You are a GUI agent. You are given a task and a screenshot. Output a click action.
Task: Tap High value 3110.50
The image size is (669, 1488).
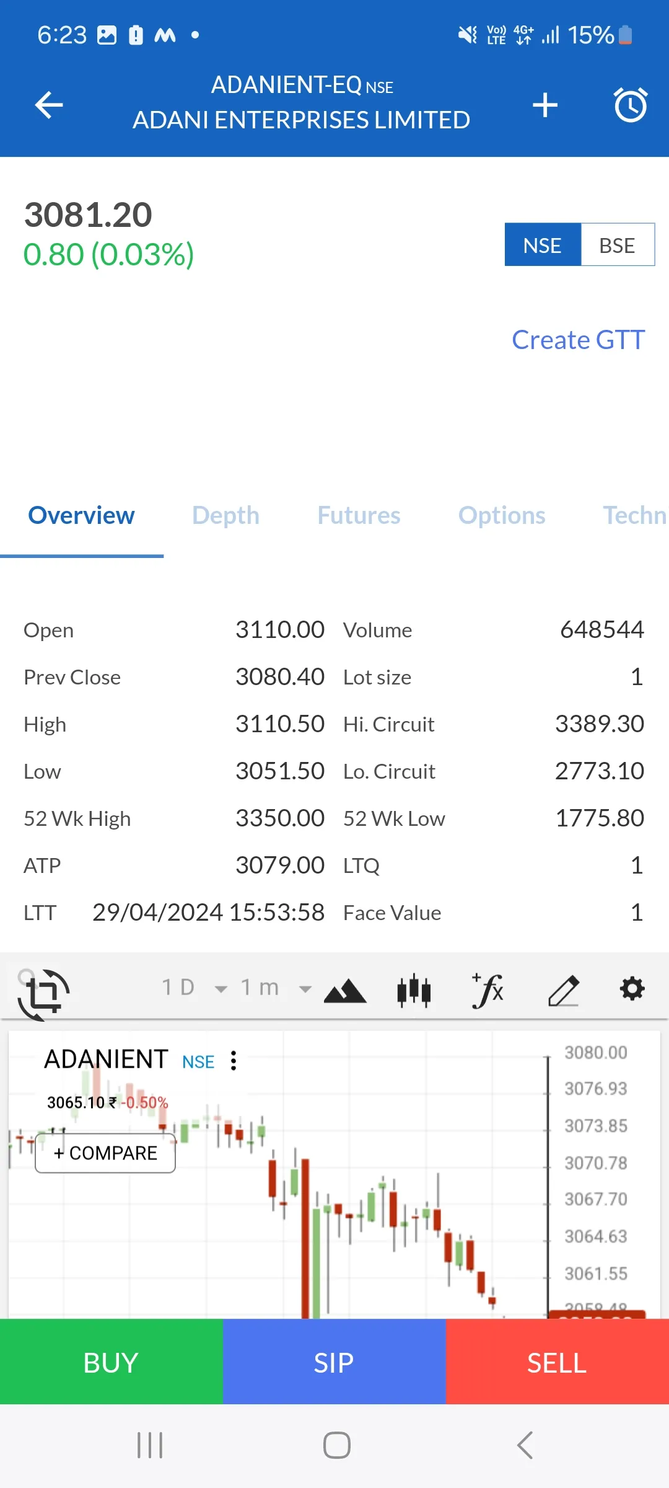point(280,724)
